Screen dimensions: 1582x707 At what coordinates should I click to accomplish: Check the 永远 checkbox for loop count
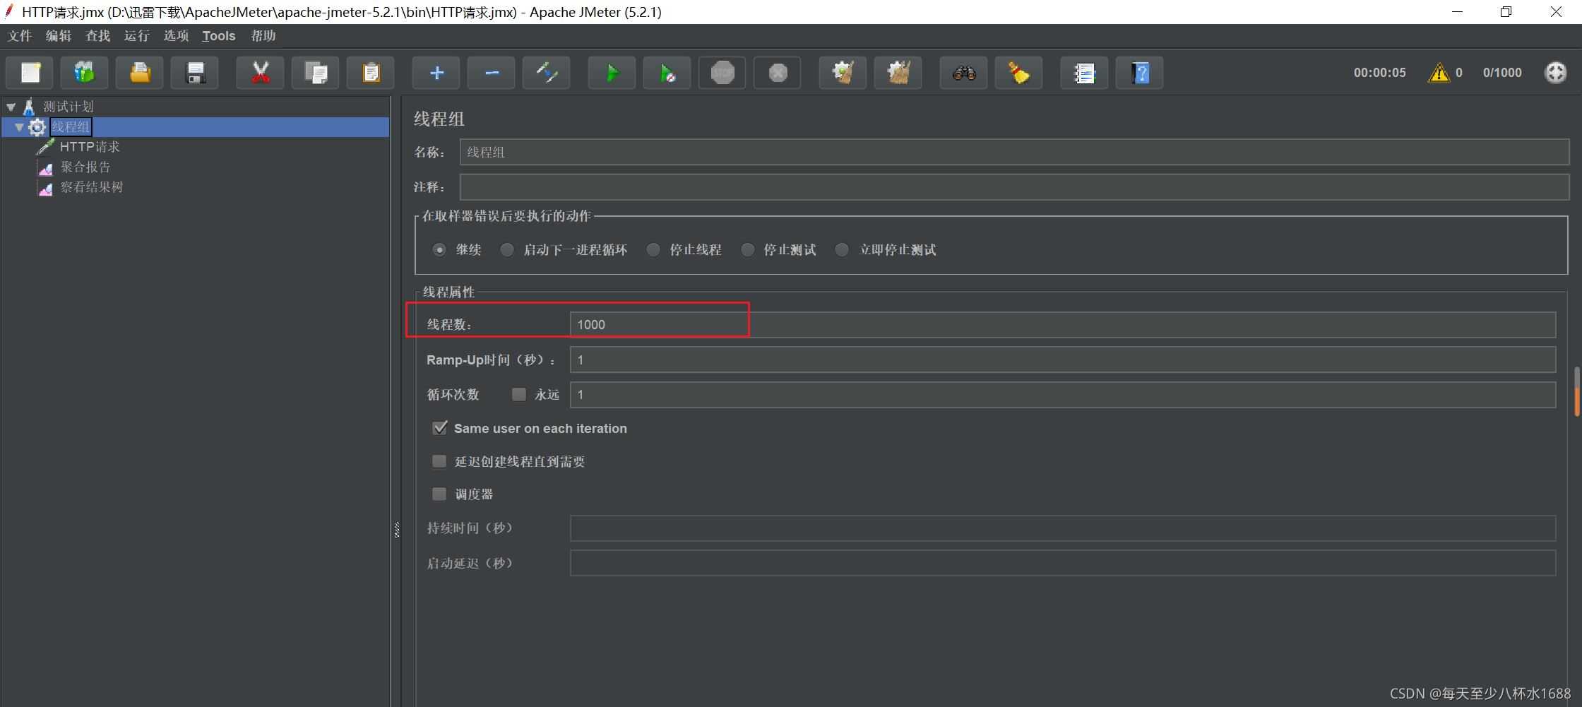click(x=519, y=394)
